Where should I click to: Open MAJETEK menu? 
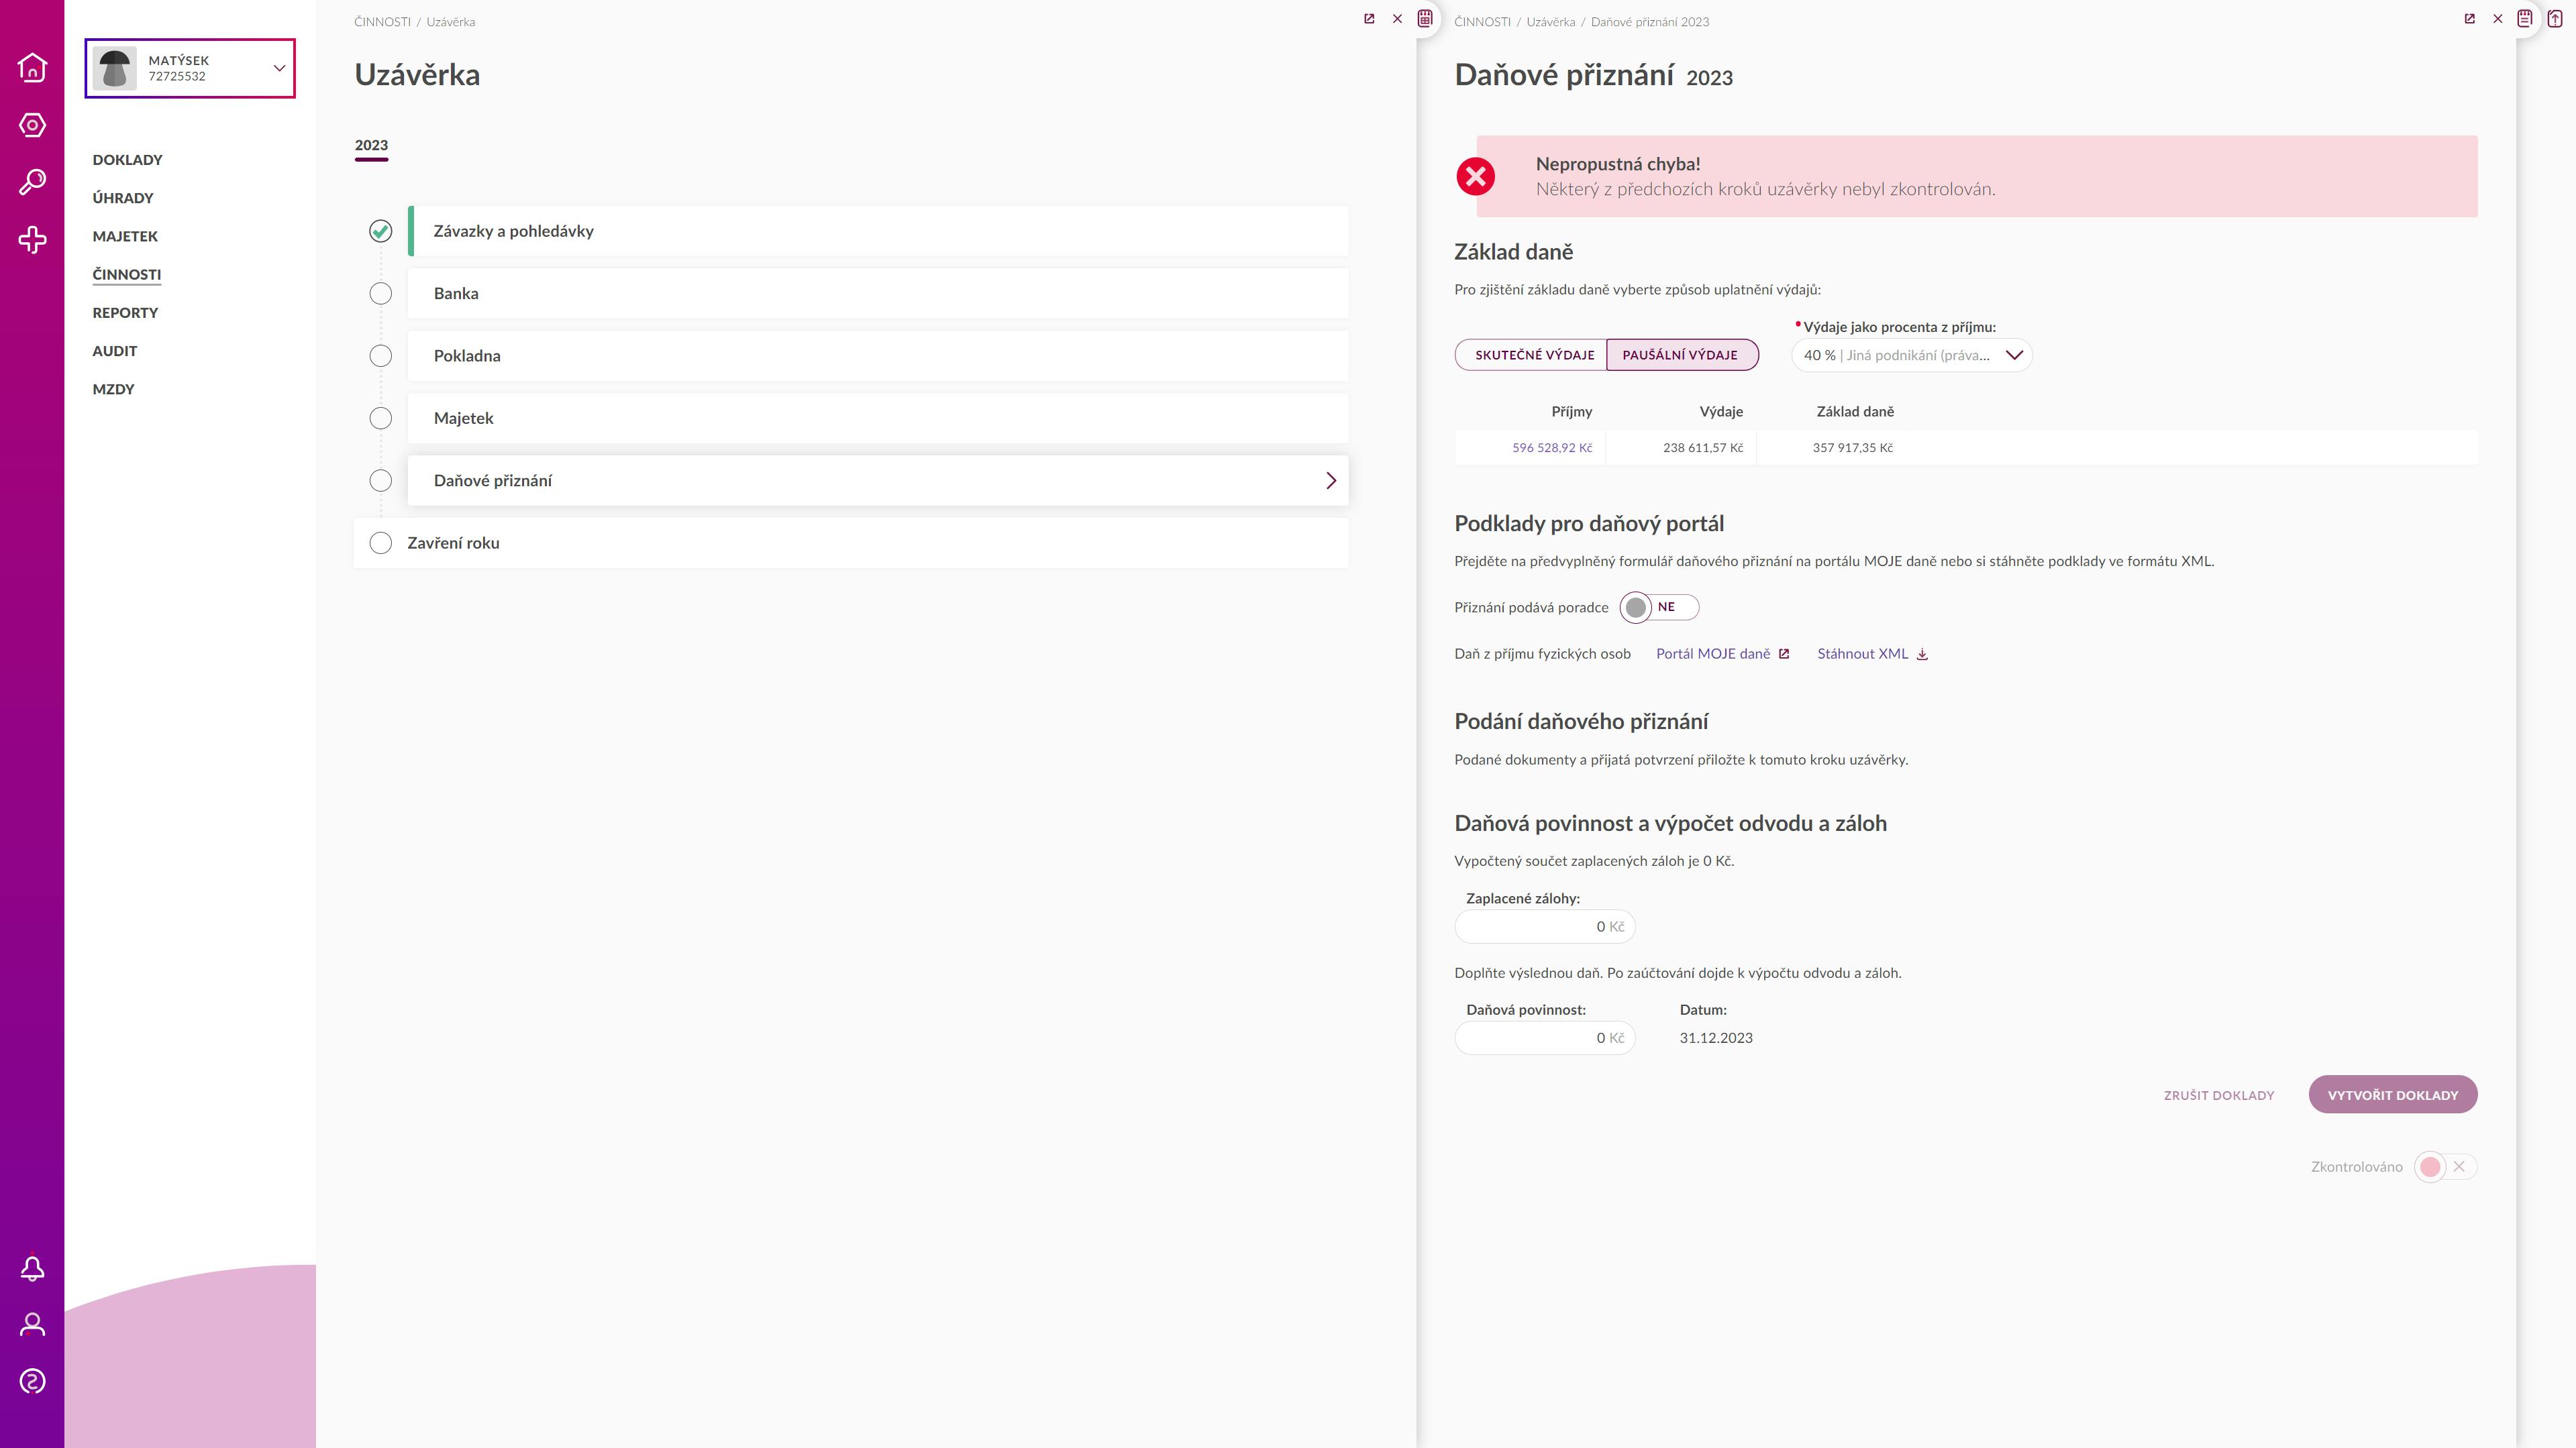coord(125,236)
